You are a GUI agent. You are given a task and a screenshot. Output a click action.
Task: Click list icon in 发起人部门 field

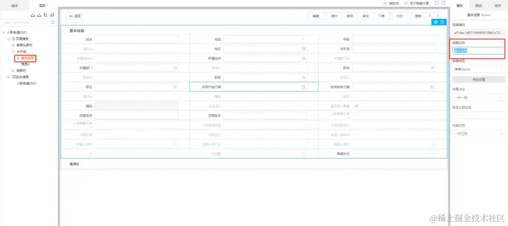(432, 144)
